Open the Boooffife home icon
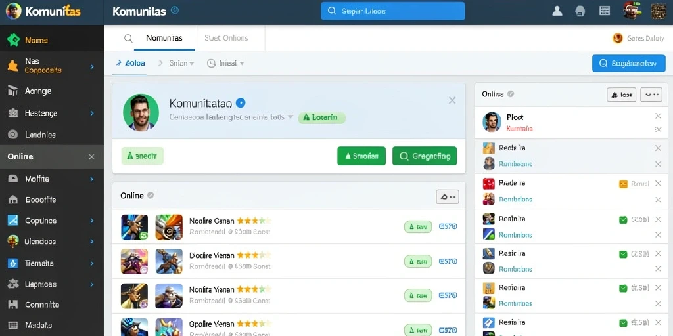The height and width of the screenshot is (336, 673). click(x=13, y=199)
